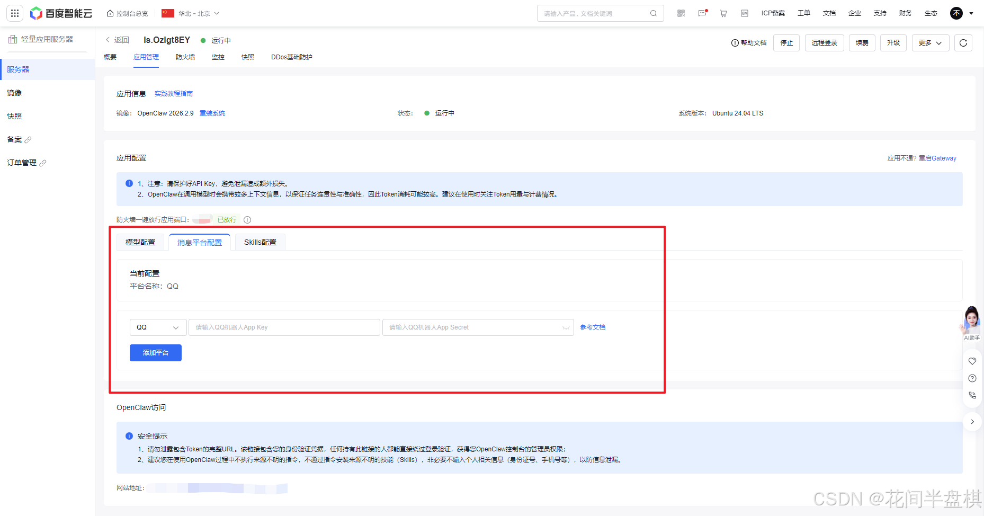Open 工单 in top navigation
Viewport: 984px width, 516px height.
pos(804,13)
